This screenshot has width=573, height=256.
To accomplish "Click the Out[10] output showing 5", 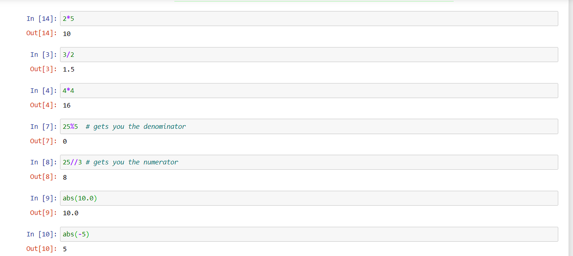I will tap(64, 249).
